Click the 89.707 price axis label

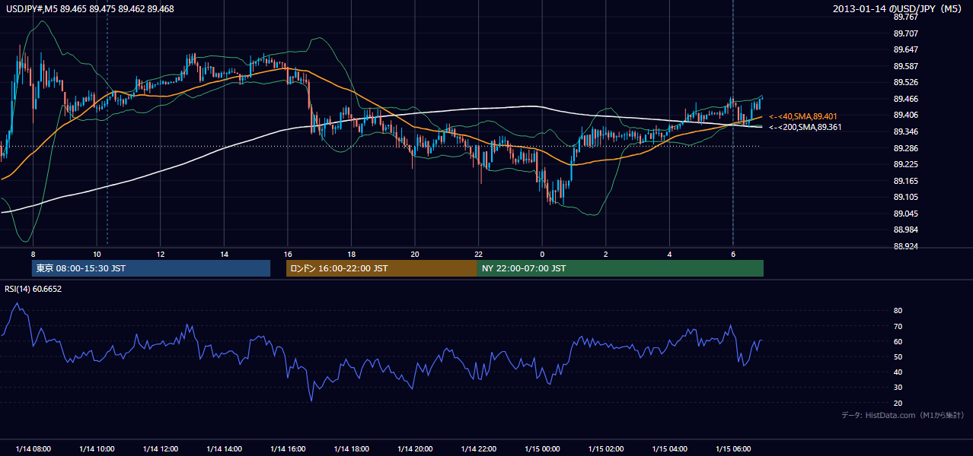(x=905, y=33)
